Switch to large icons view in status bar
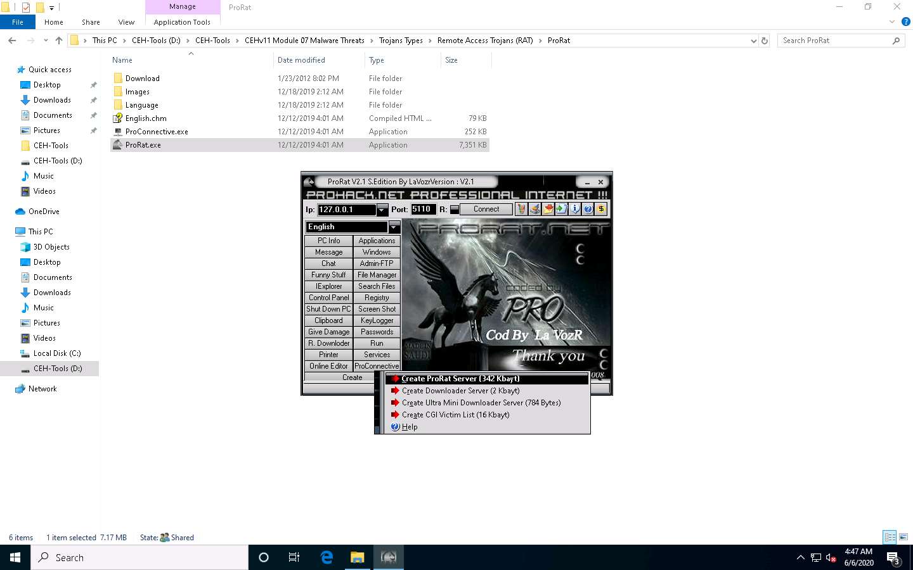Screen dimensions: 913x570 pos(903,537)
